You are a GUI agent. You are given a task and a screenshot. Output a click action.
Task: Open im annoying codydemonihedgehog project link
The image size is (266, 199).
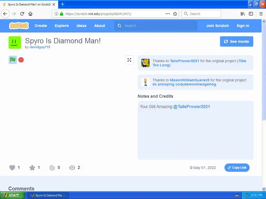pyautogui.click(x=184, y=84)
